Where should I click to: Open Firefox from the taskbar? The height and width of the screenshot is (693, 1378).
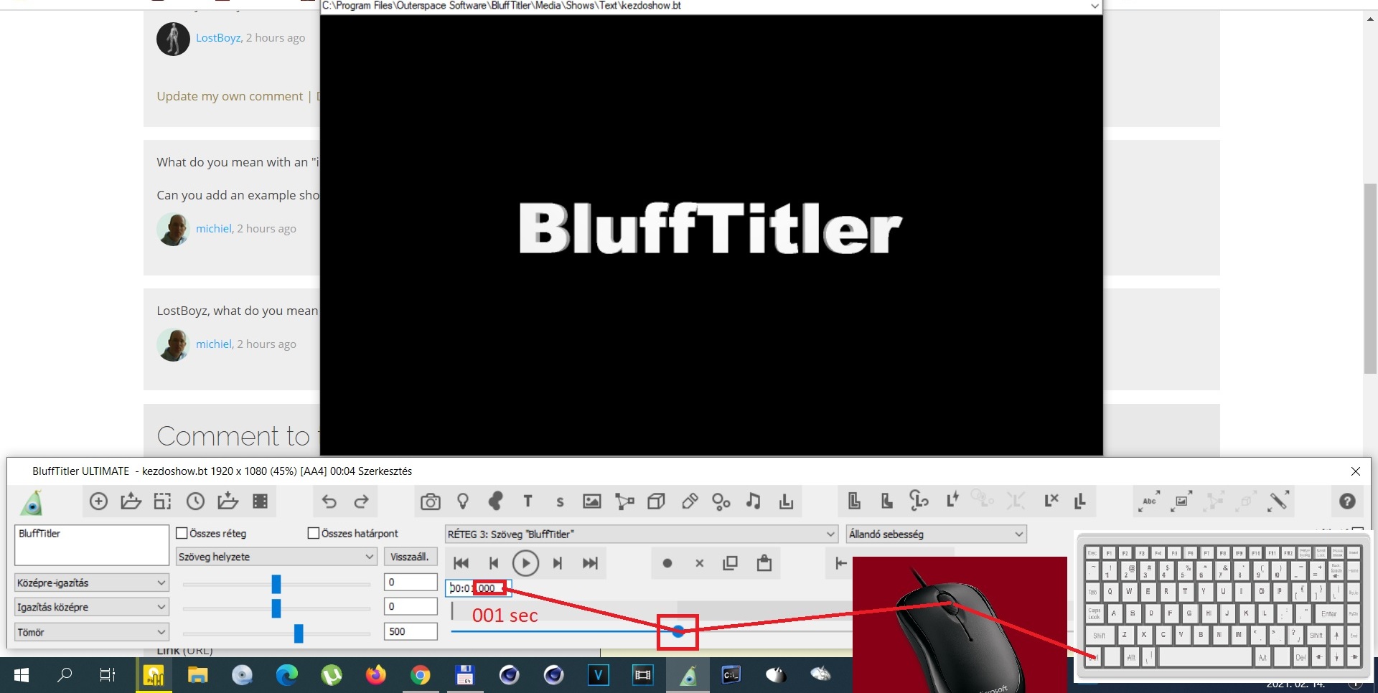[x=375, y=675]
